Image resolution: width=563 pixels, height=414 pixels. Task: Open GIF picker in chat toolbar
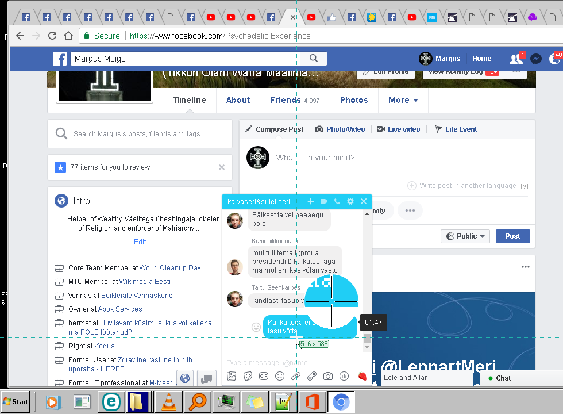tap(264, 376)
